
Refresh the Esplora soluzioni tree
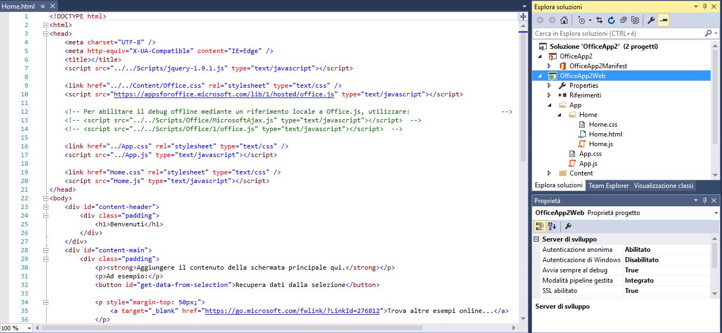pyautogui.click(x=611, y=21)
